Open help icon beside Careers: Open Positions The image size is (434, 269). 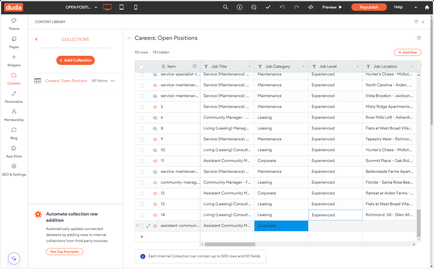(x=419, y=38)
